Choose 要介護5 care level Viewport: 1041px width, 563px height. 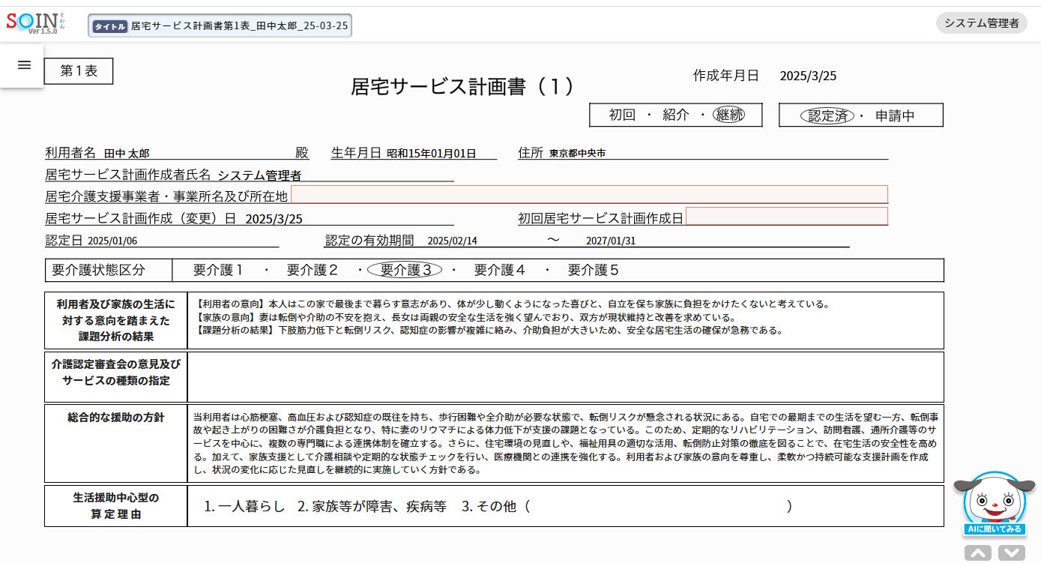(593, 270)
